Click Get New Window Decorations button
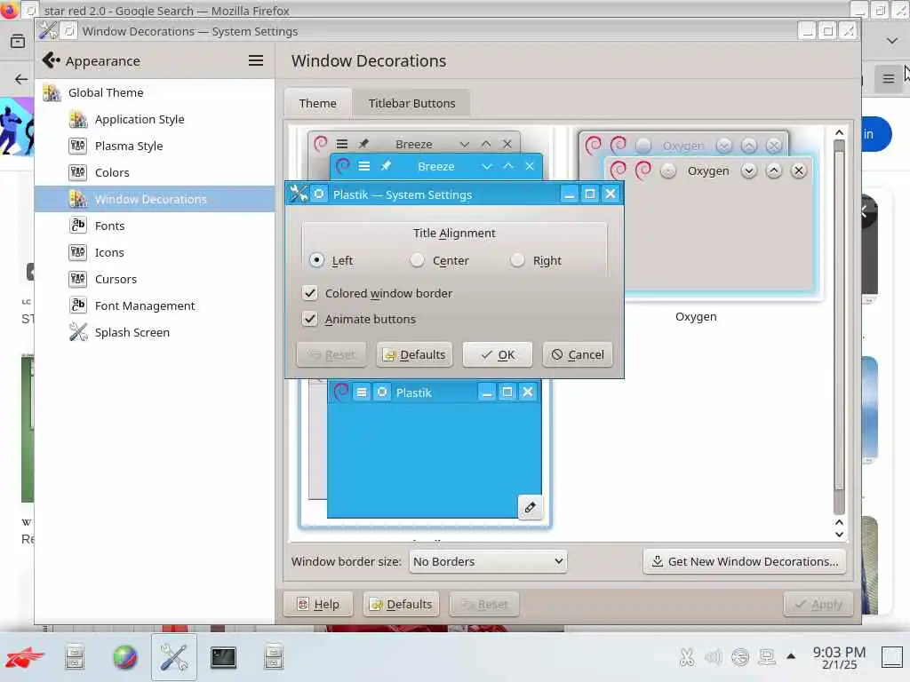 click(x=745, y=561)
